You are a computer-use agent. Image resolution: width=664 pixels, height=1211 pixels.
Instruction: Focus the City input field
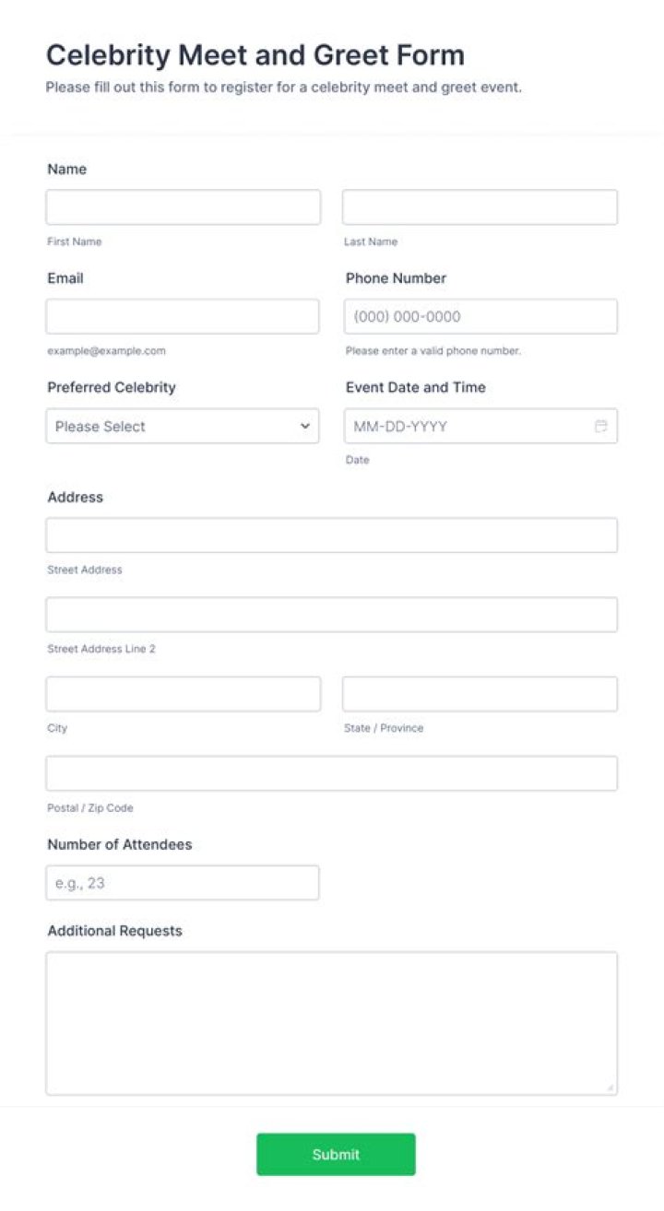[183, 694]
